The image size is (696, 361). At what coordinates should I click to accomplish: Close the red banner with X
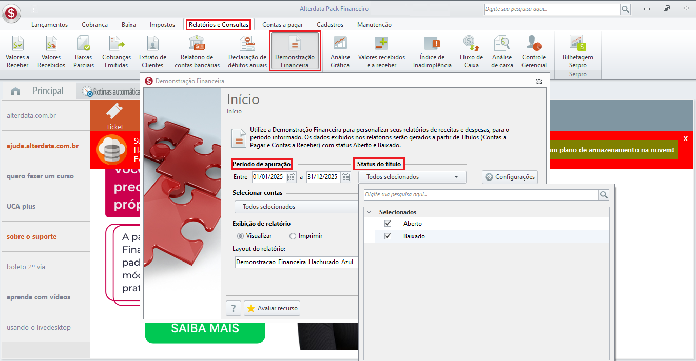pyautogui.click(x=686, y=139)
